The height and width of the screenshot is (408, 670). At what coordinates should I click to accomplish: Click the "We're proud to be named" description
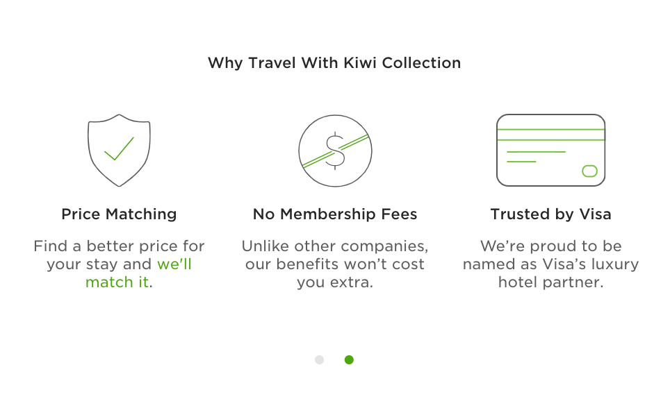(550, 264)
